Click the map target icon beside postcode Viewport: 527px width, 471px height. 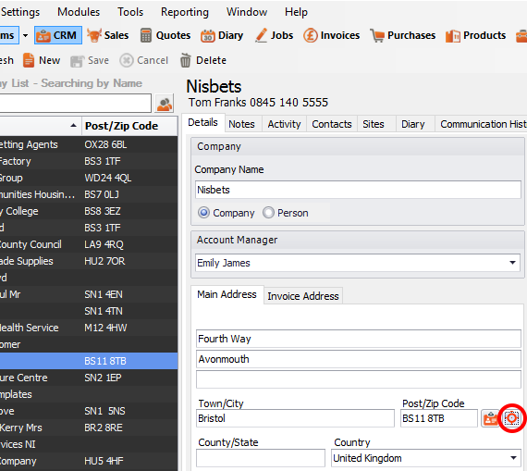(511, 418)
